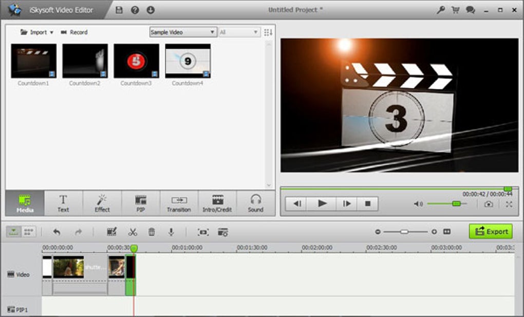Open the Import dropdown menu
Viewport: 524px width, 317px height.
37,32
